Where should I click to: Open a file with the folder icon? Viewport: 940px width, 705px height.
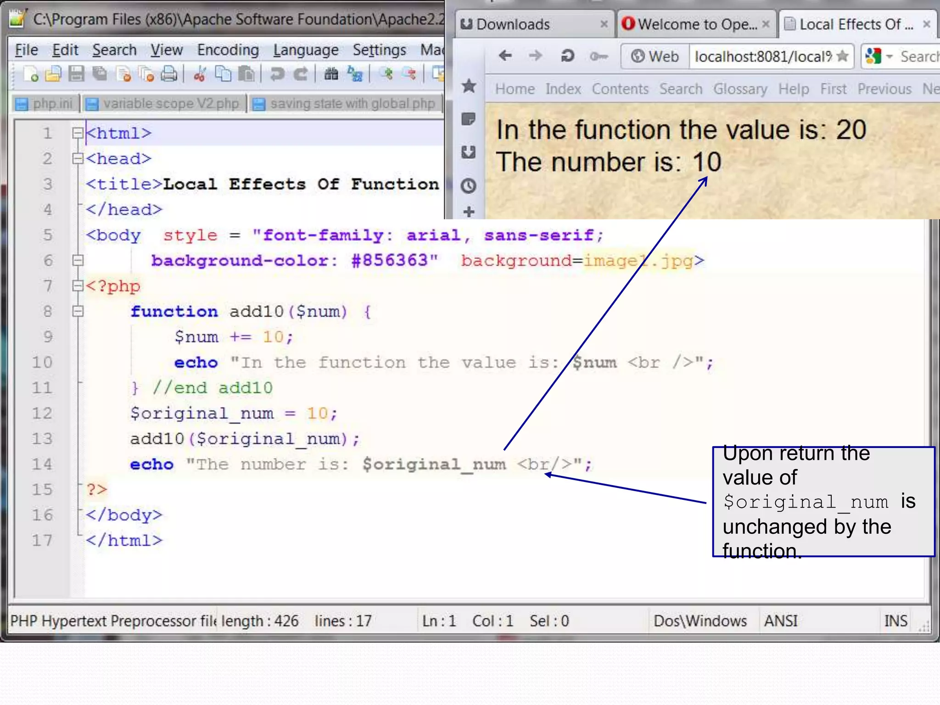53,74
